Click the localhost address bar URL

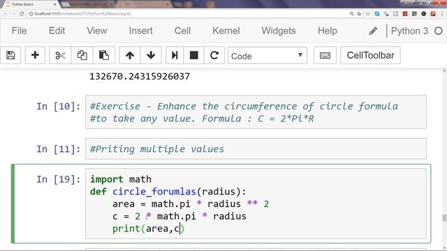(x=82, y=14)
